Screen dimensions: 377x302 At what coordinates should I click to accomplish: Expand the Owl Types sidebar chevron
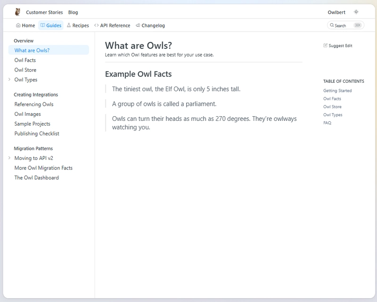[x=9, y=79]
